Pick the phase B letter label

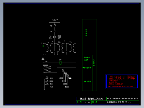[x=53, y=42]
